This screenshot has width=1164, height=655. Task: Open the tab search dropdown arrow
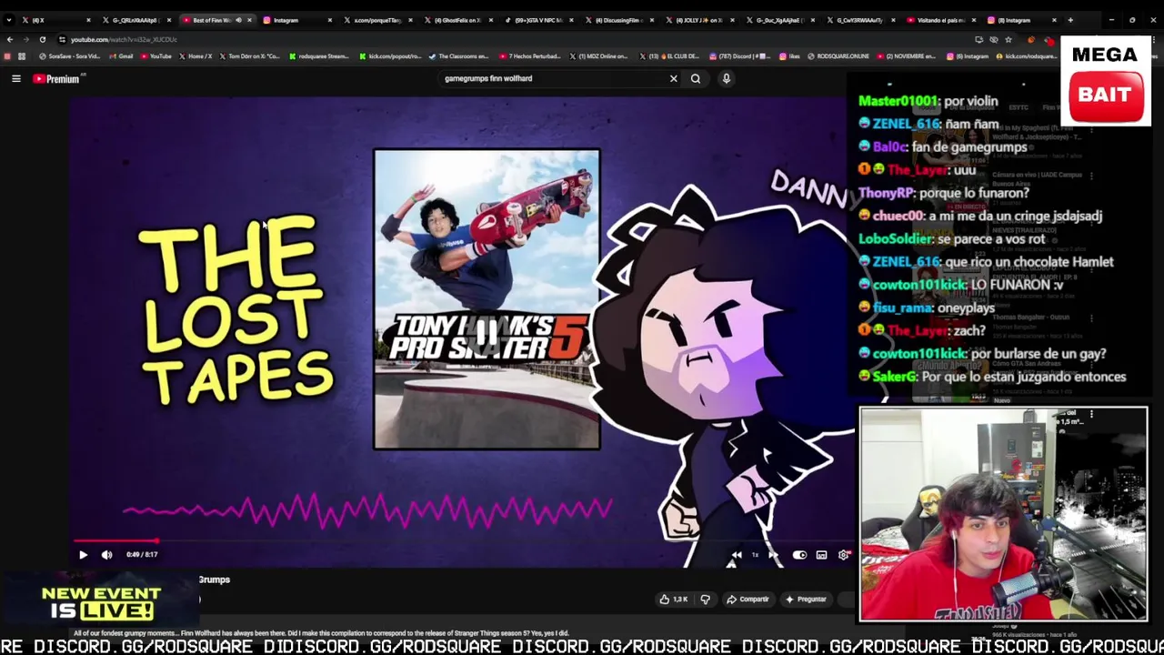(x=8, y=20)
